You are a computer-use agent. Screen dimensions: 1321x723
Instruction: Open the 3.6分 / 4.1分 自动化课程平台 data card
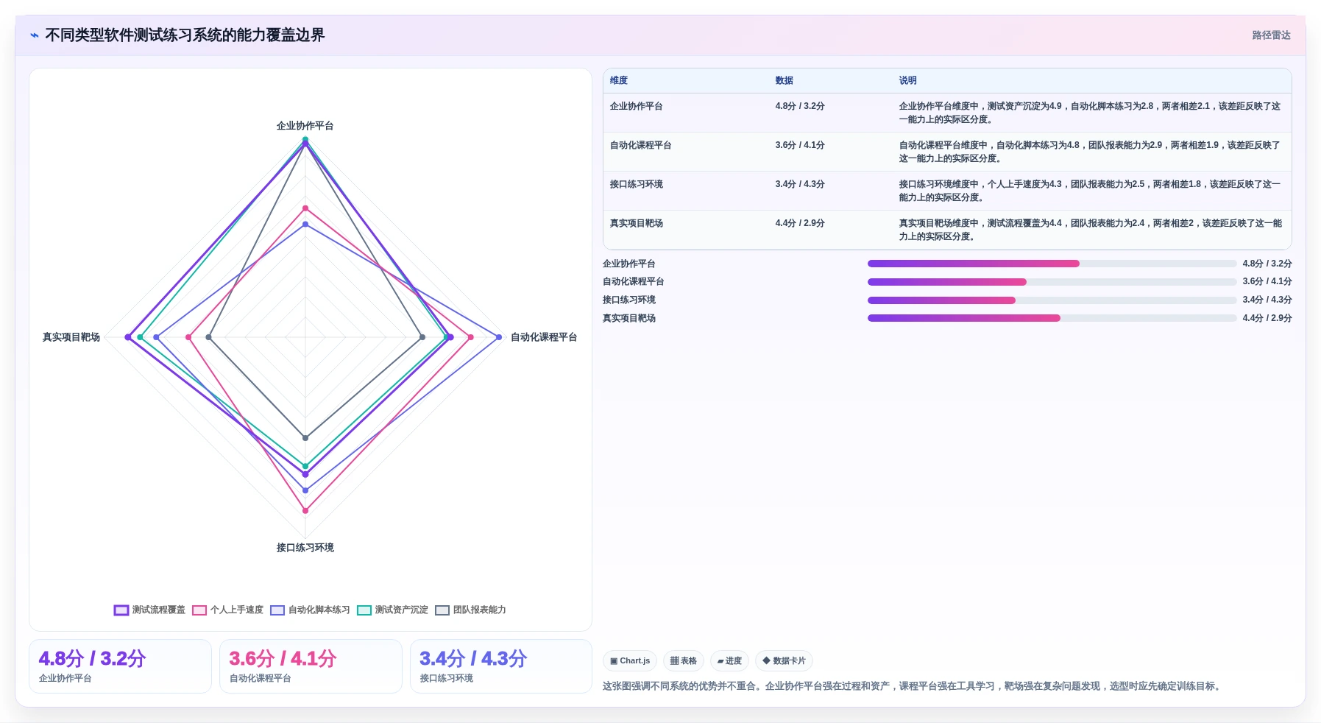click(x=311, y=666)
